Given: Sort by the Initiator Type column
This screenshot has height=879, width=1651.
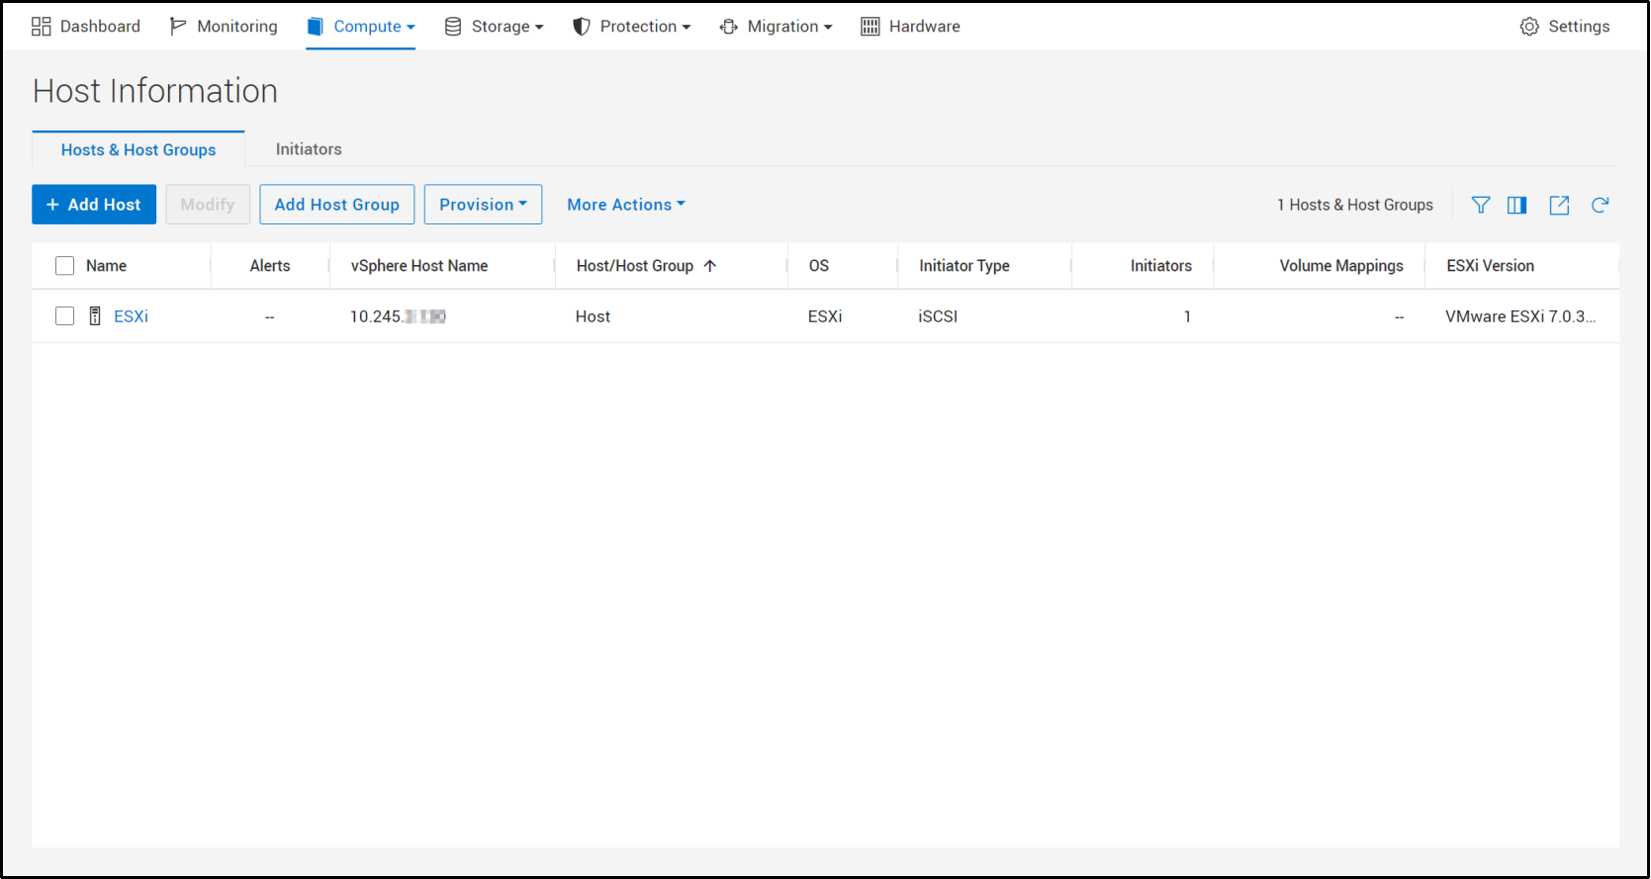Looking at the screenshot, I should tap(964, 266).
